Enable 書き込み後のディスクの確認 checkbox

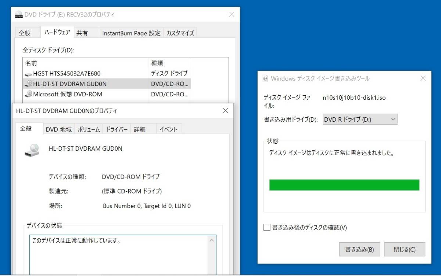pos(267,228)
